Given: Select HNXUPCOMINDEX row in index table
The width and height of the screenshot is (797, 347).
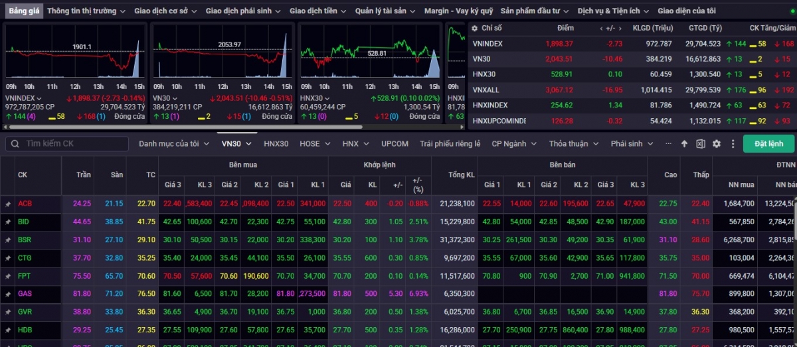Looking at the screenshot, I should coord(632,121).
